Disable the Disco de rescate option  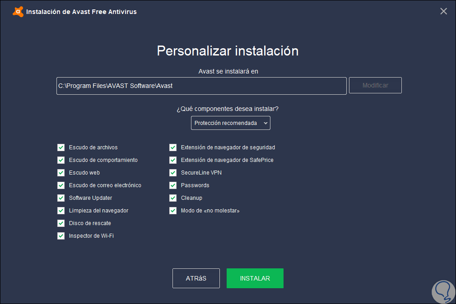click(61, 223)
